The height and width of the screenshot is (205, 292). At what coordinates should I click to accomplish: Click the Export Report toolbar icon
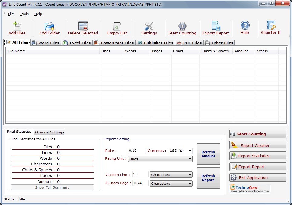(216, 26)
